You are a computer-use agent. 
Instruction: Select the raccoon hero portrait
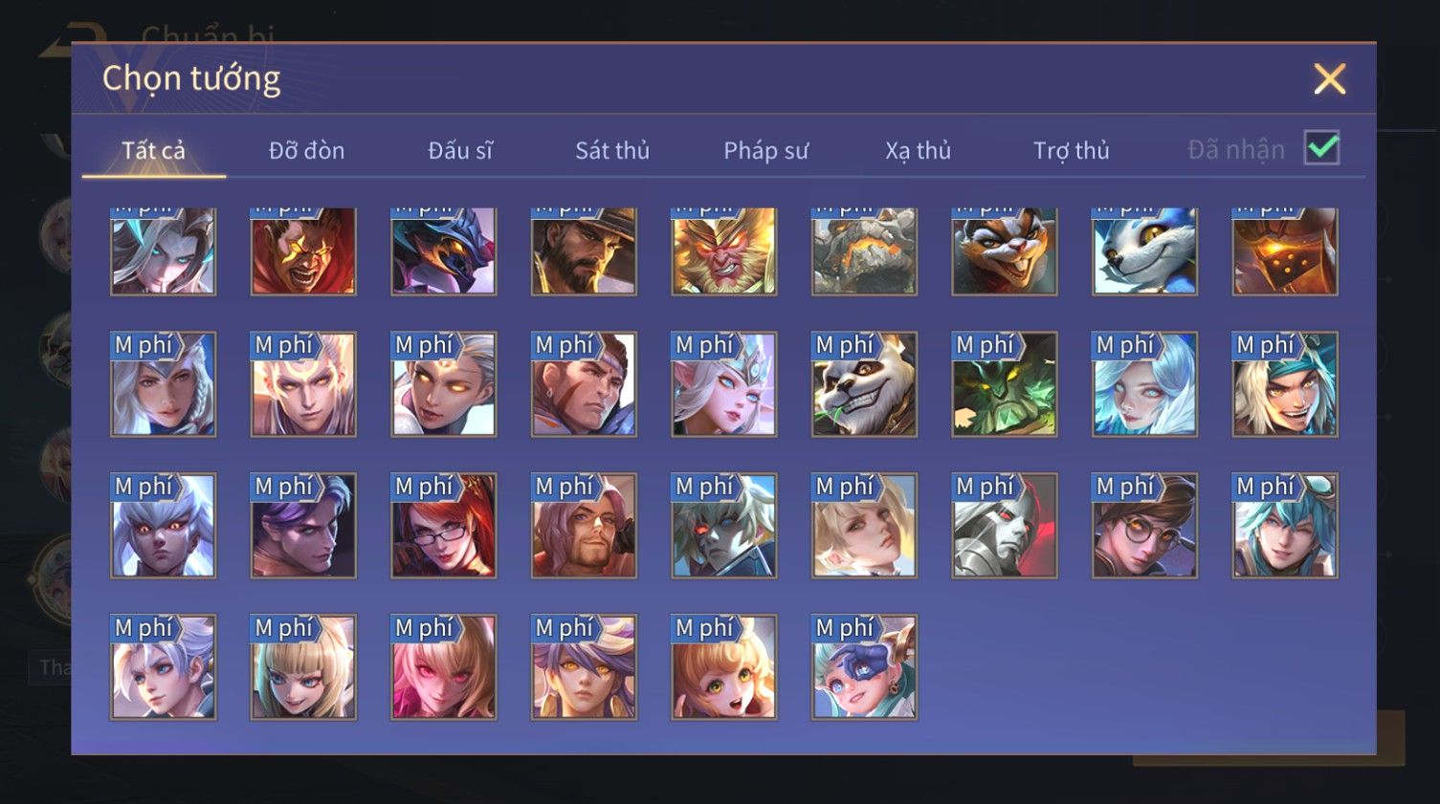[1005, 250]
